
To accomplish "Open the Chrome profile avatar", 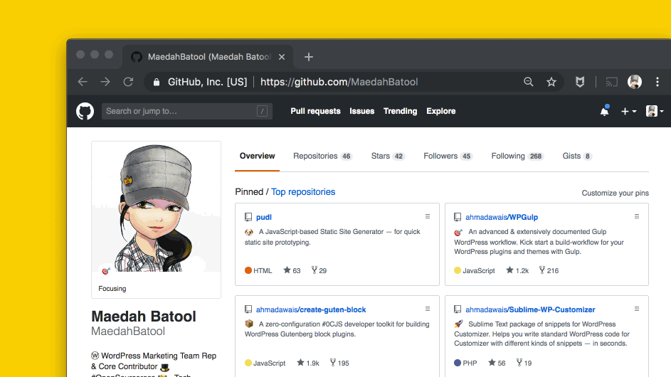I will 635,82.
